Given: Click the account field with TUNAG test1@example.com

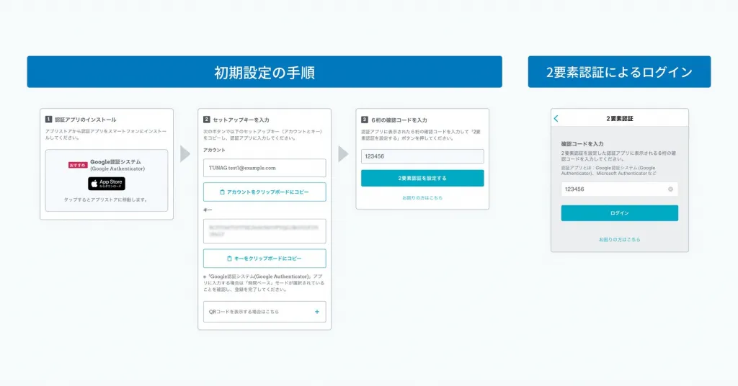Looking at the screenshot, I should tap(264, 168).
